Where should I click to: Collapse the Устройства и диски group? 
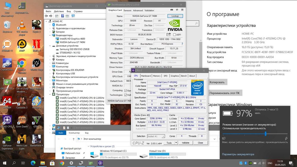pyautogui.click(x=89, y=147)
